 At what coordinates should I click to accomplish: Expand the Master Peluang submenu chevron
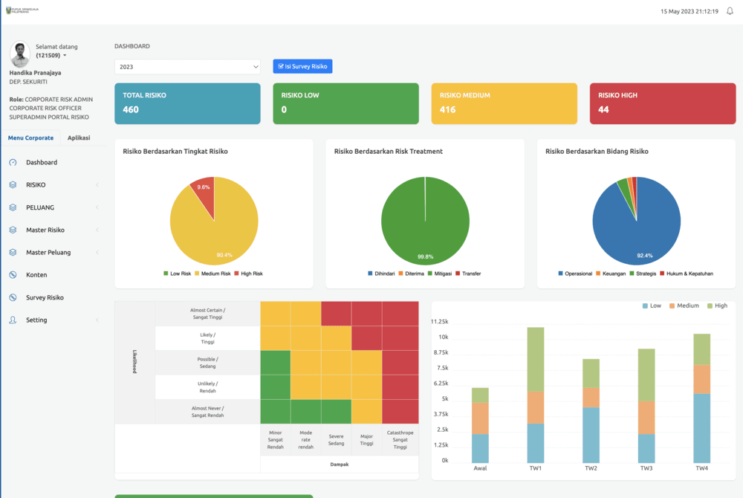[97, 253]
